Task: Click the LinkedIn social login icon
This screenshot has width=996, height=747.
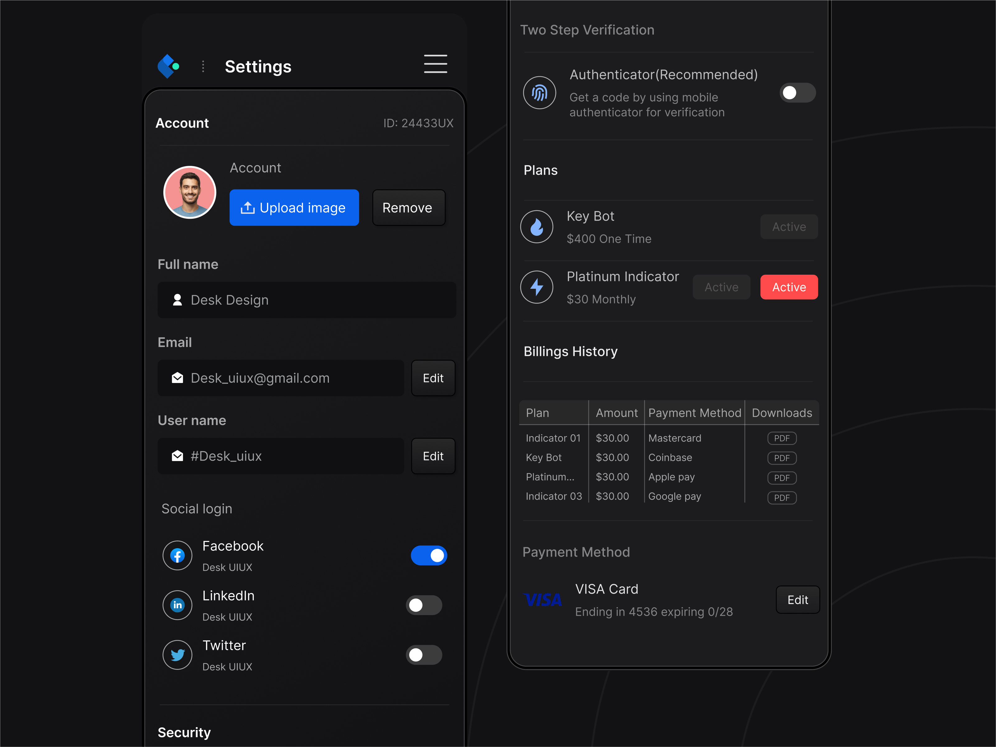Action: pos(177,605)
